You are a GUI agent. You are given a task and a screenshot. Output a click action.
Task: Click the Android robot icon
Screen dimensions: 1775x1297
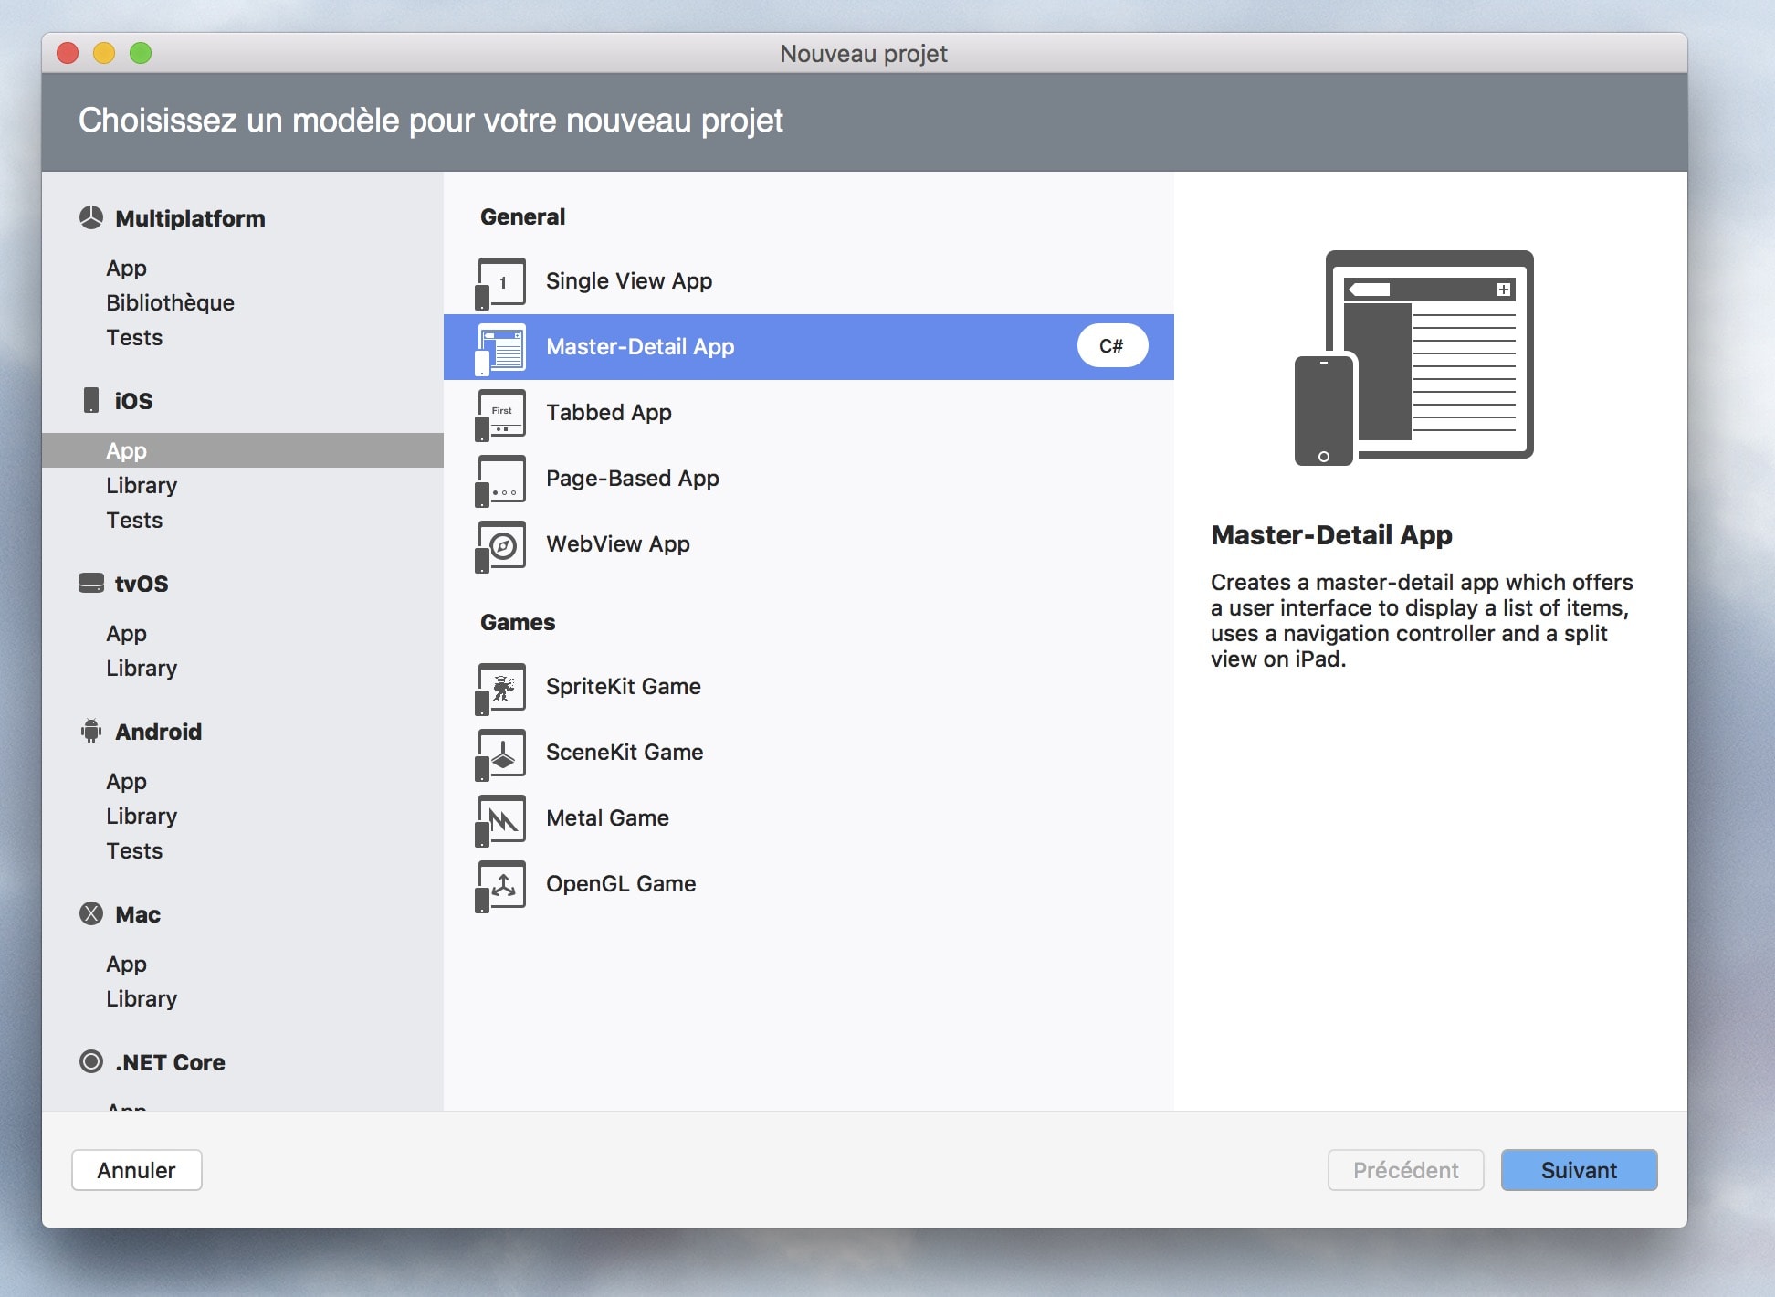click(x=91, y=731)
